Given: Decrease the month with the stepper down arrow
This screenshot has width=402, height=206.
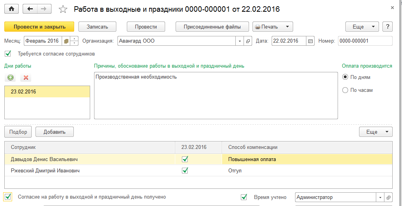Looking at the screenshot, I should click(74, 43).
